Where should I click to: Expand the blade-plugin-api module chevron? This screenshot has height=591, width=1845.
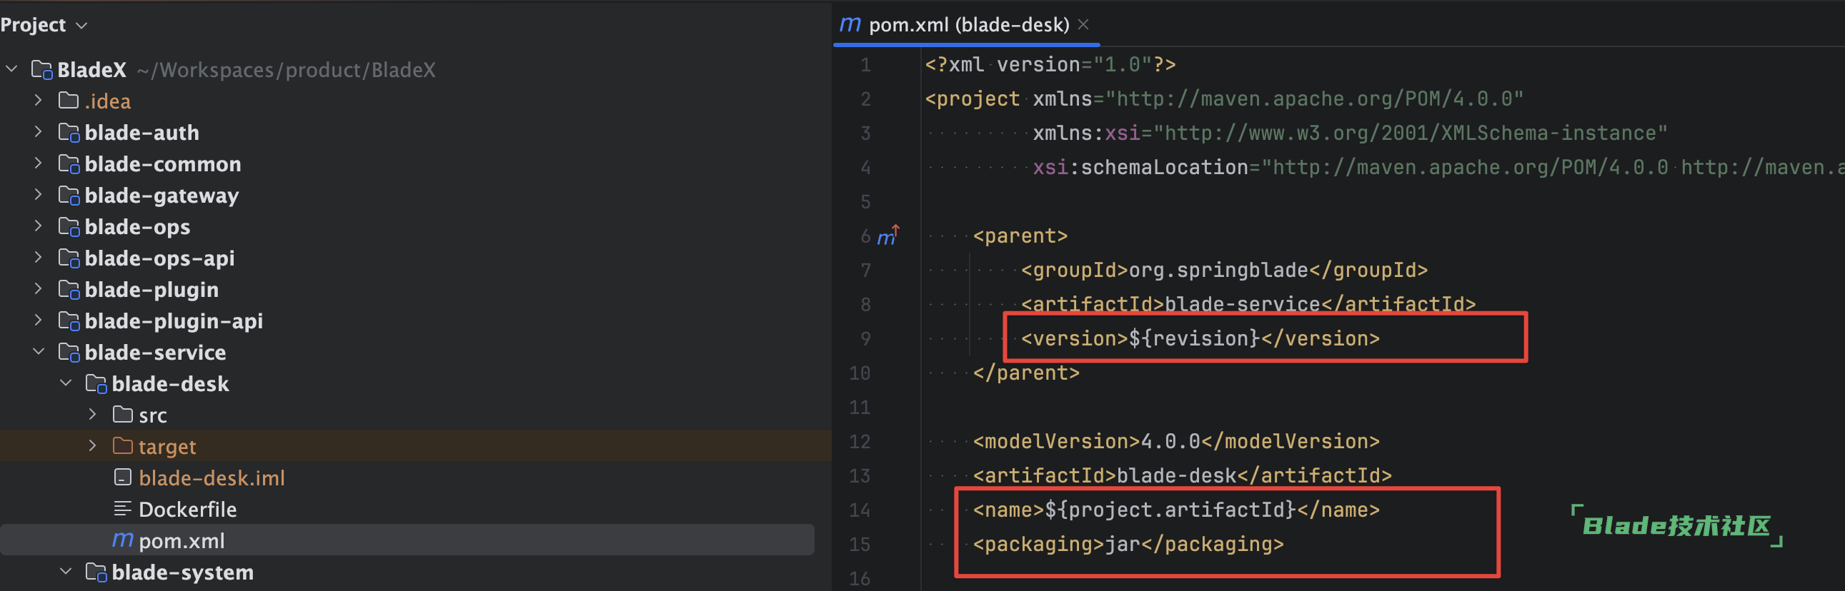point(38,320)
